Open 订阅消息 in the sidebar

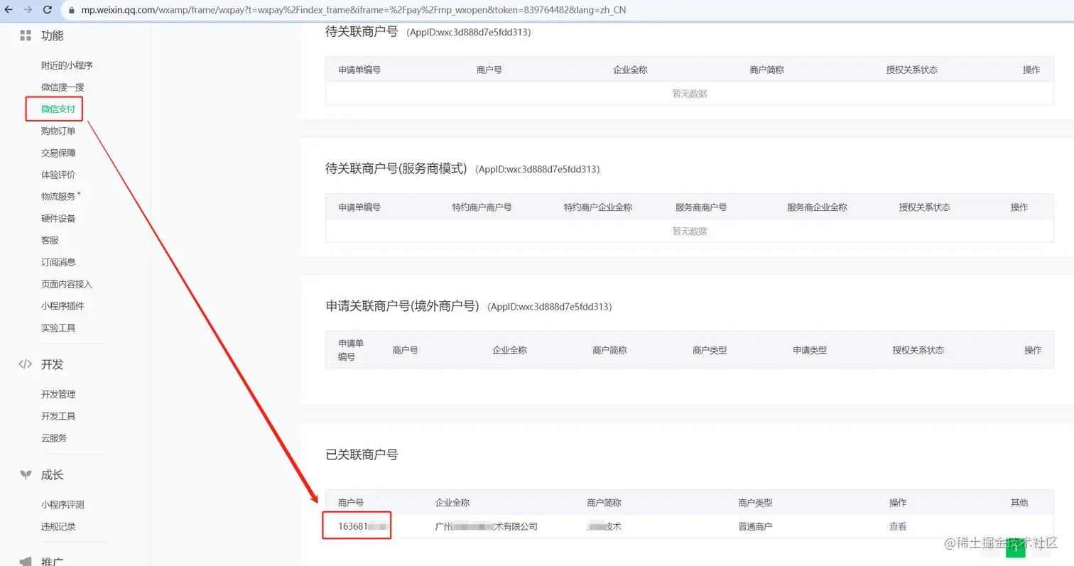pos(58,262)
